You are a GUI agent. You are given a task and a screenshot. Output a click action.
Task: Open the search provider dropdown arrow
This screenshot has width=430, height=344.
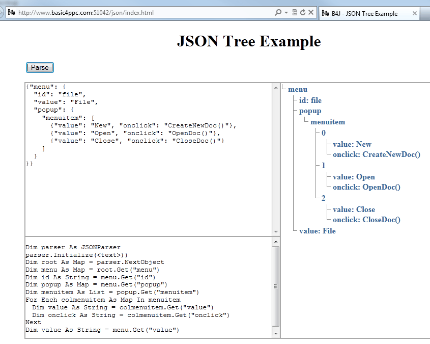286,12
